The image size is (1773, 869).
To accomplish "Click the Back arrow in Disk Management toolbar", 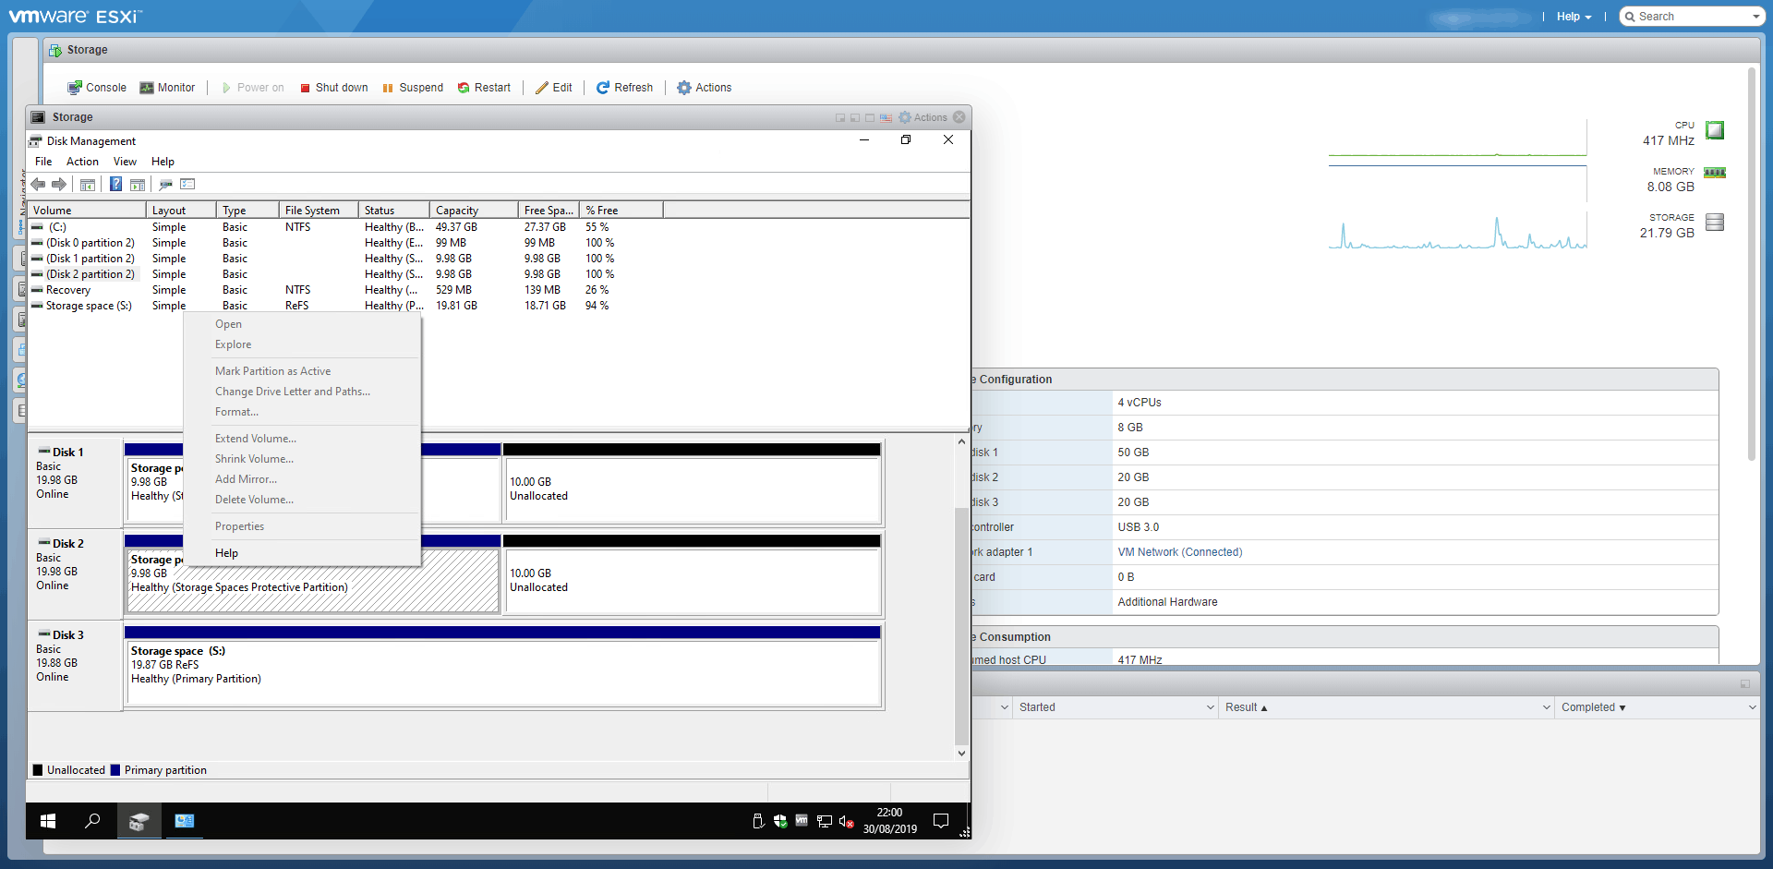I will point(38,185).
